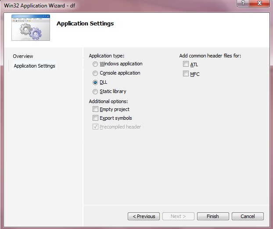The height and width of the screenshot is (229, 273).
Task: Click the 'Additional options:' label
Action: [108, 101]
